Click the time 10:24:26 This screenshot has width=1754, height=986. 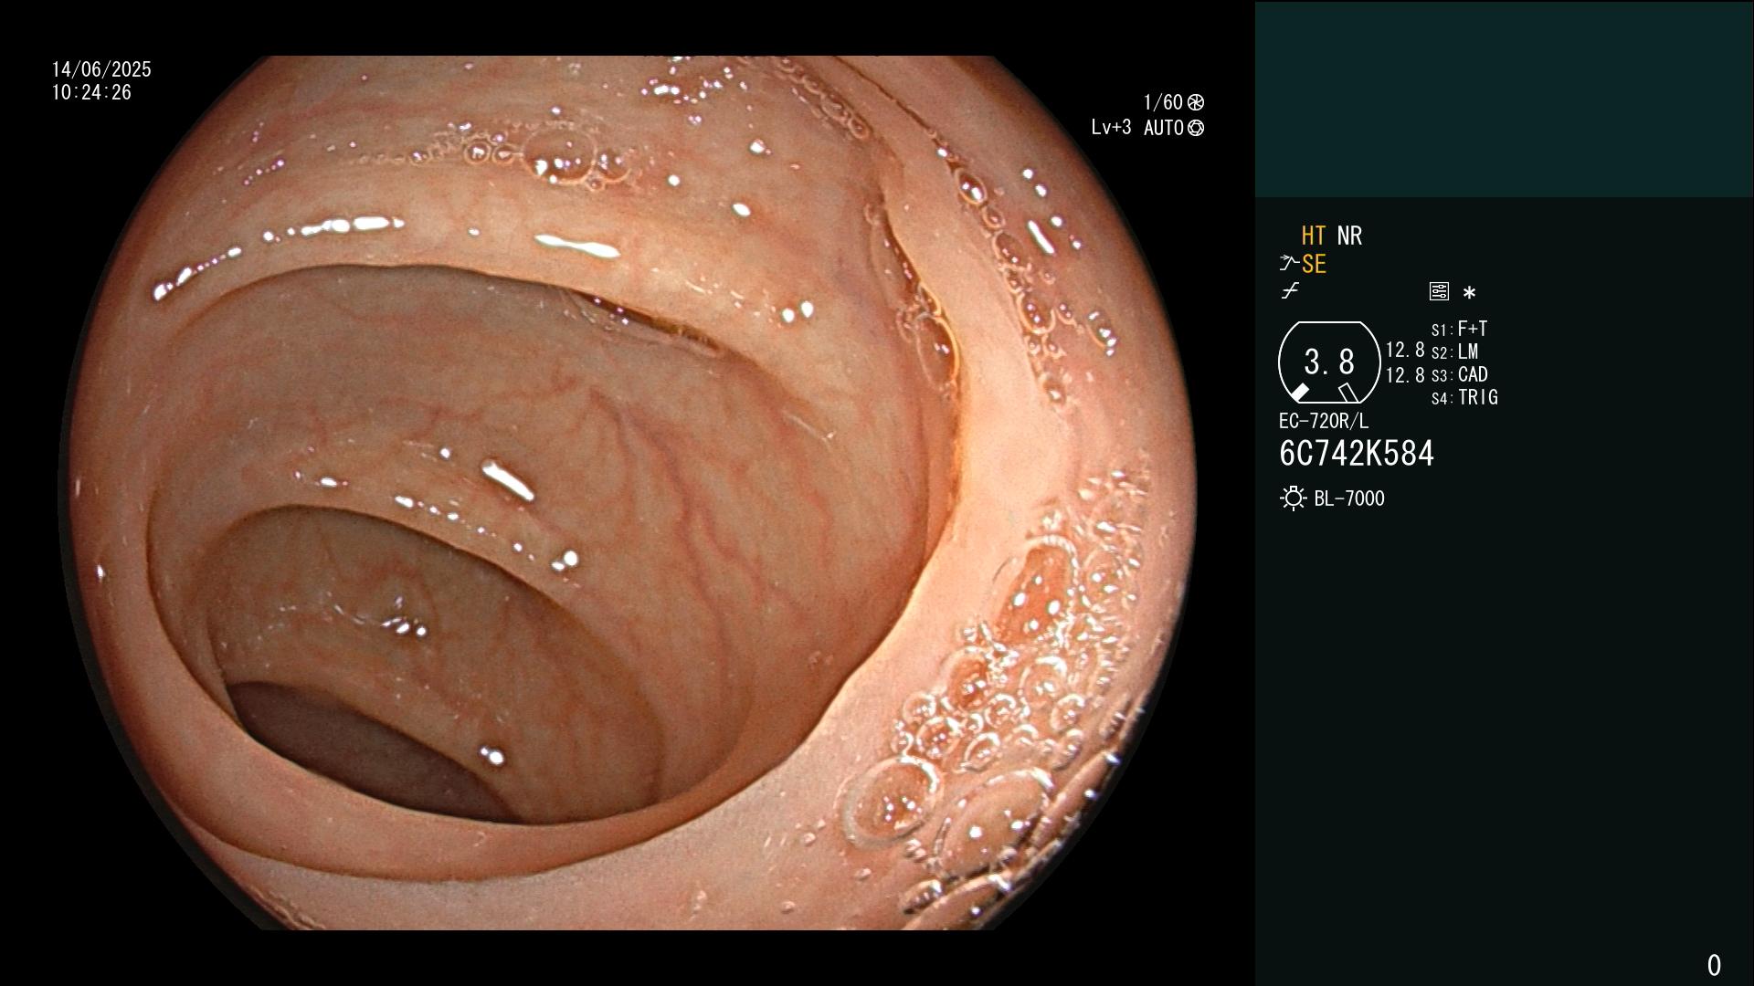pos(91,92)
